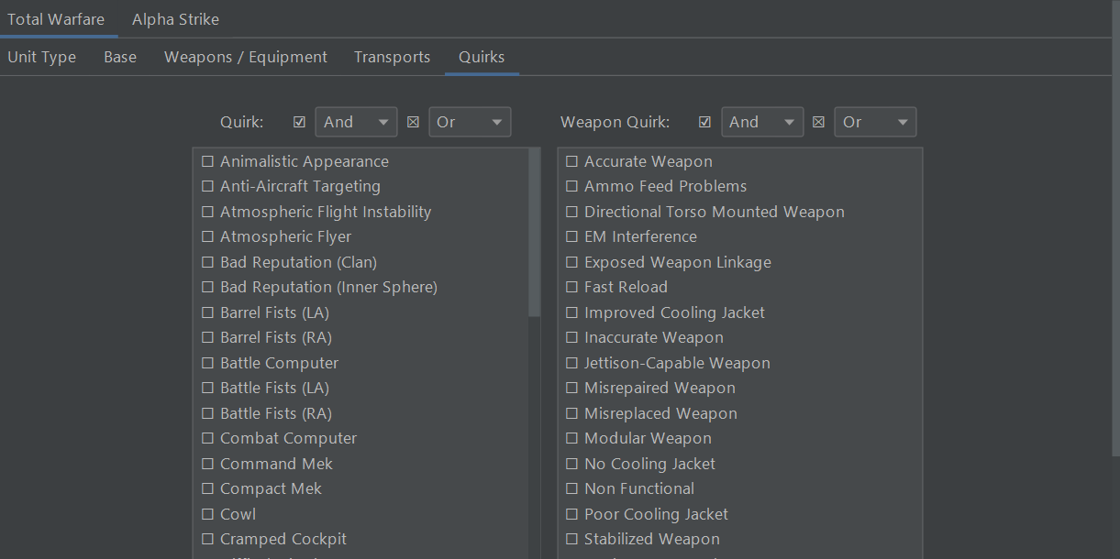
Task: Open the And dropdown next to Quirk
Action: tap(356, 121)
